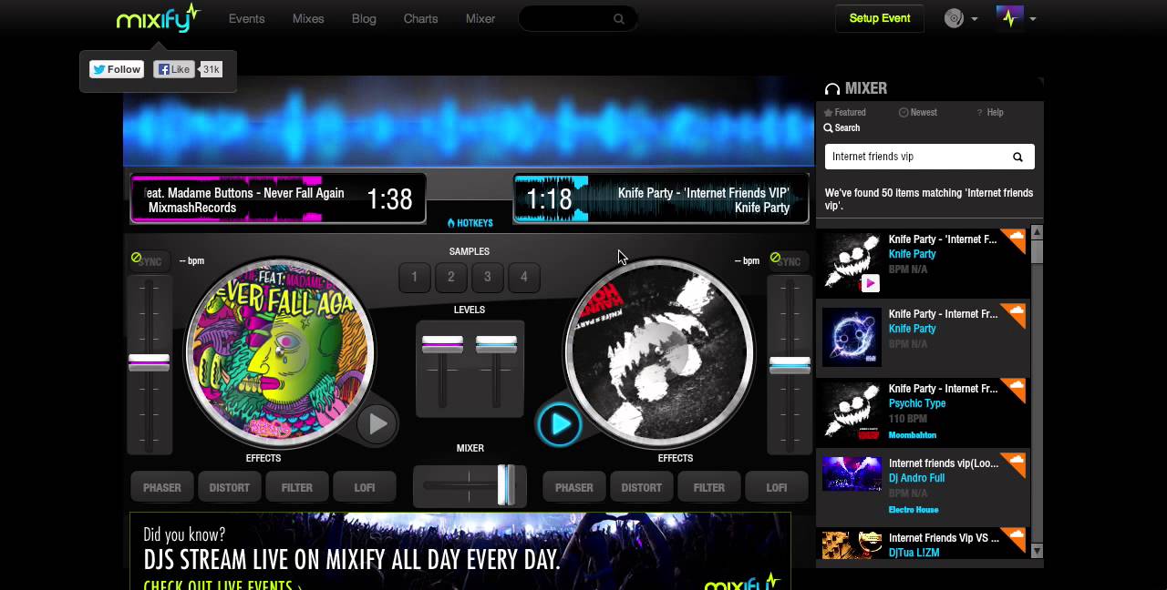Enable LOFI effect on right deck
The image size is (1167, 590).
(777, 488)
